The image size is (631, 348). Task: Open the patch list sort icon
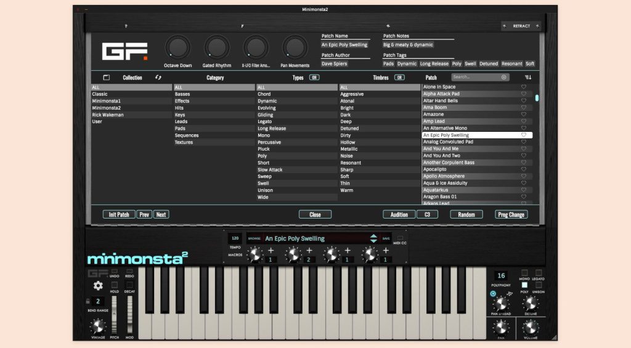pos(527,78)
